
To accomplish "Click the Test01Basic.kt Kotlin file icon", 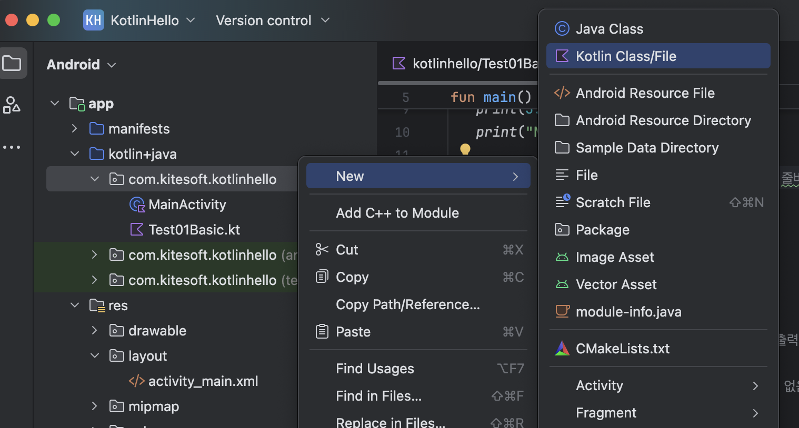I will tap(137, 230).
